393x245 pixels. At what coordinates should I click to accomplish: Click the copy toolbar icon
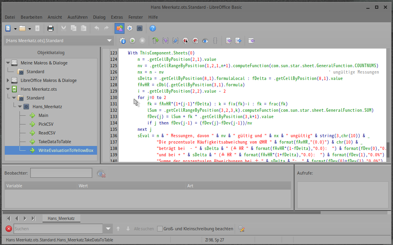[x=74, y=28]
